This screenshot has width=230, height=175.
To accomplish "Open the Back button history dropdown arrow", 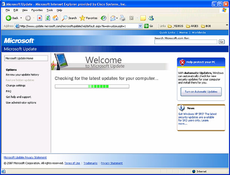I will (21, 18).
